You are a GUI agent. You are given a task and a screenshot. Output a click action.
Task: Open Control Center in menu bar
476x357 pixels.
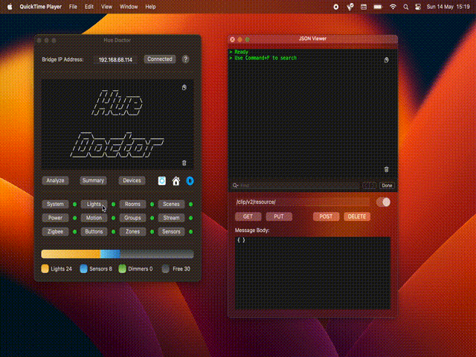pos(418,7)
